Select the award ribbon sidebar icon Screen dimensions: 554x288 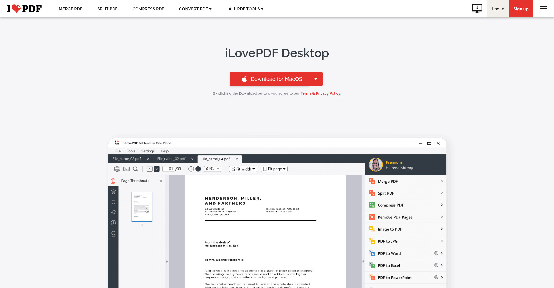[113, 234]
